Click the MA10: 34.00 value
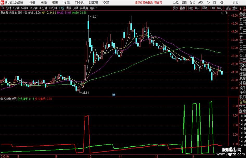The image size is (246, 158). 49,13
